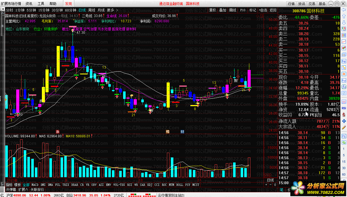The height and width of the screenshot is (197, 347).
Task: Toggle 标记 mark on this stock
Action: coord(253,10)
